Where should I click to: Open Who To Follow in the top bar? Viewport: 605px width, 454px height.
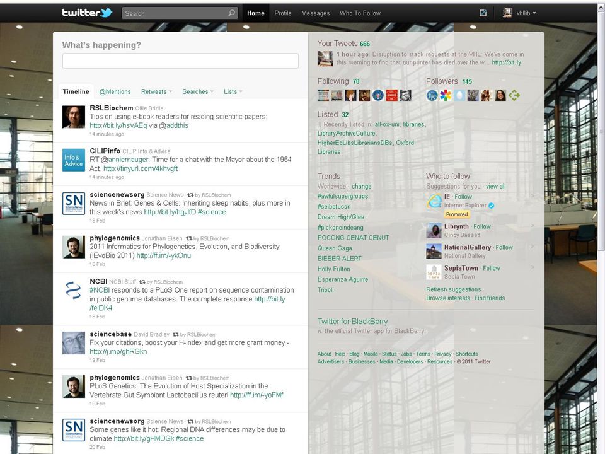pyautogui.click(x=360, y=13)
